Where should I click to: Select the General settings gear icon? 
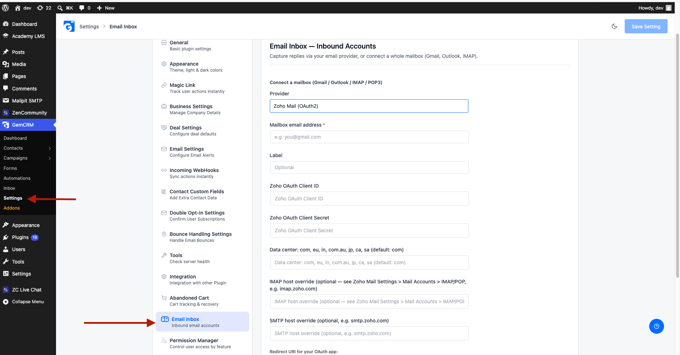164,43
